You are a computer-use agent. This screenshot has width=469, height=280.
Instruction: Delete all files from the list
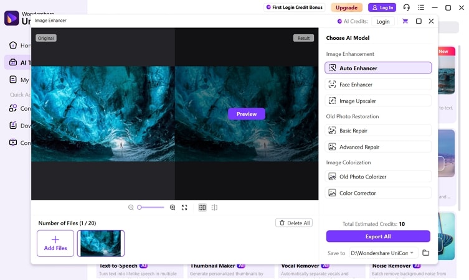point(294,223)
